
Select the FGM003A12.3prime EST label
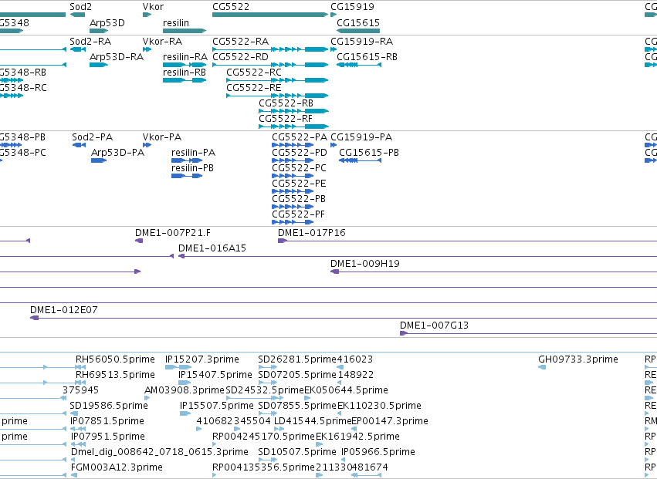pyautogui.click(x=117, y=468)
